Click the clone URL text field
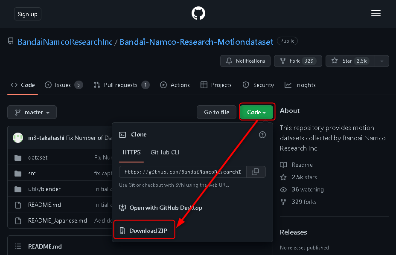The height and width of the screenshot is (255, 396). (183, 172)
